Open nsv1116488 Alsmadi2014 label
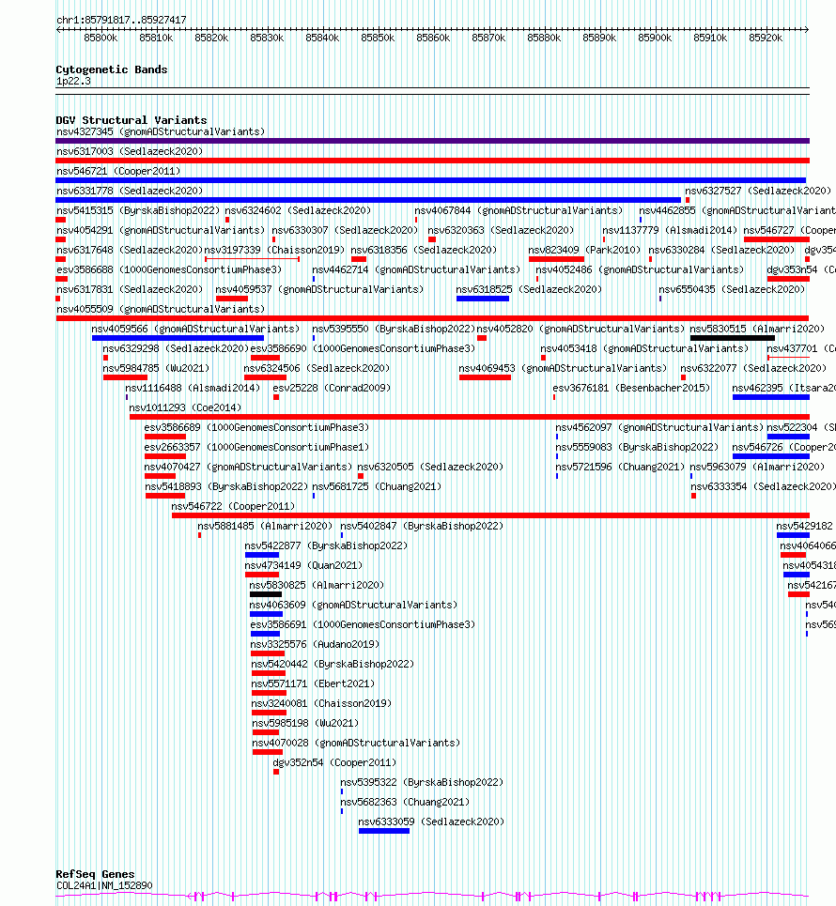Screen dimensions: 836x906 click(193, 387)
